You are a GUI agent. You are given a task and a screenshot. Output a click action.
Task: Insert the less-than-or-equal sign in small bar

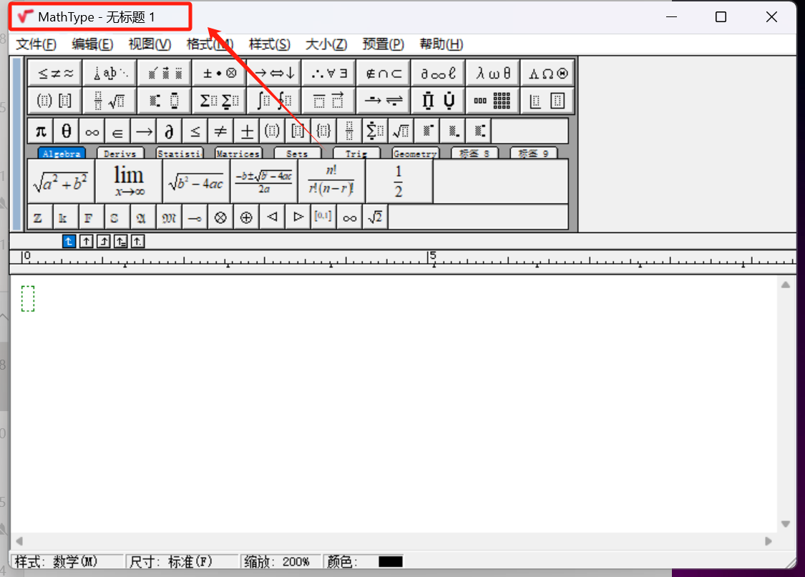coord(195,132)
